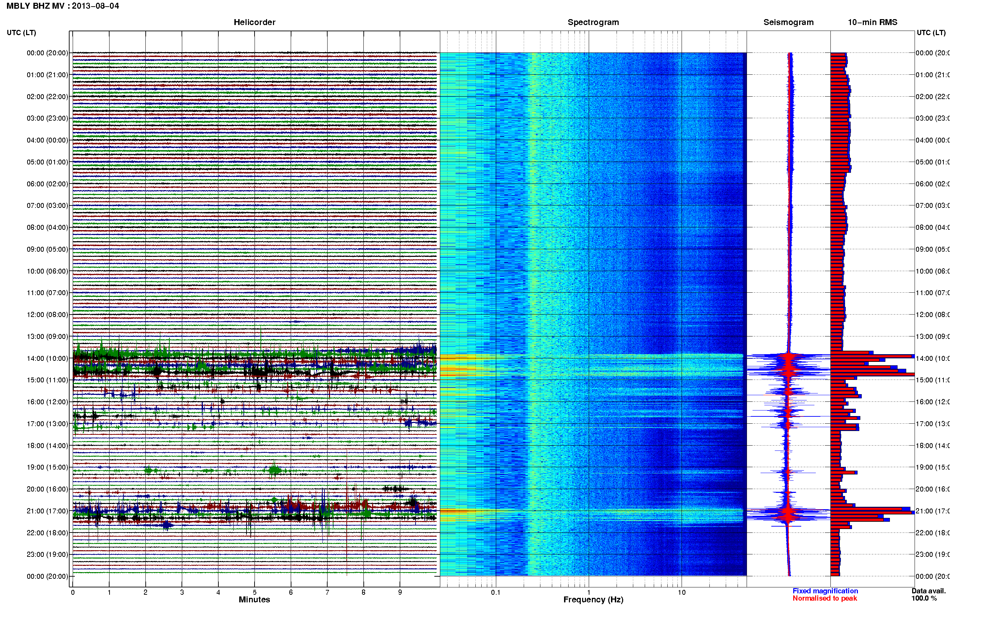Click the '0.1' frequency tick label
The width and height of the screenshot is (989, 618).
point(496,592)
